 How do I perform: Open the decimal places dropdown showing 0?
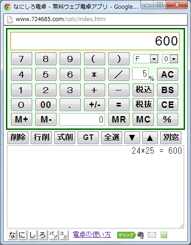point(170,59)
